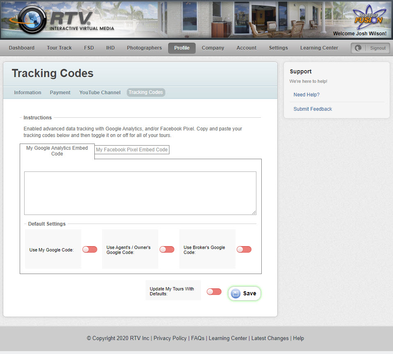Click the Save button
Image resolution: width=393 pixels, height=354 pixels.
(x=244, y=293)
